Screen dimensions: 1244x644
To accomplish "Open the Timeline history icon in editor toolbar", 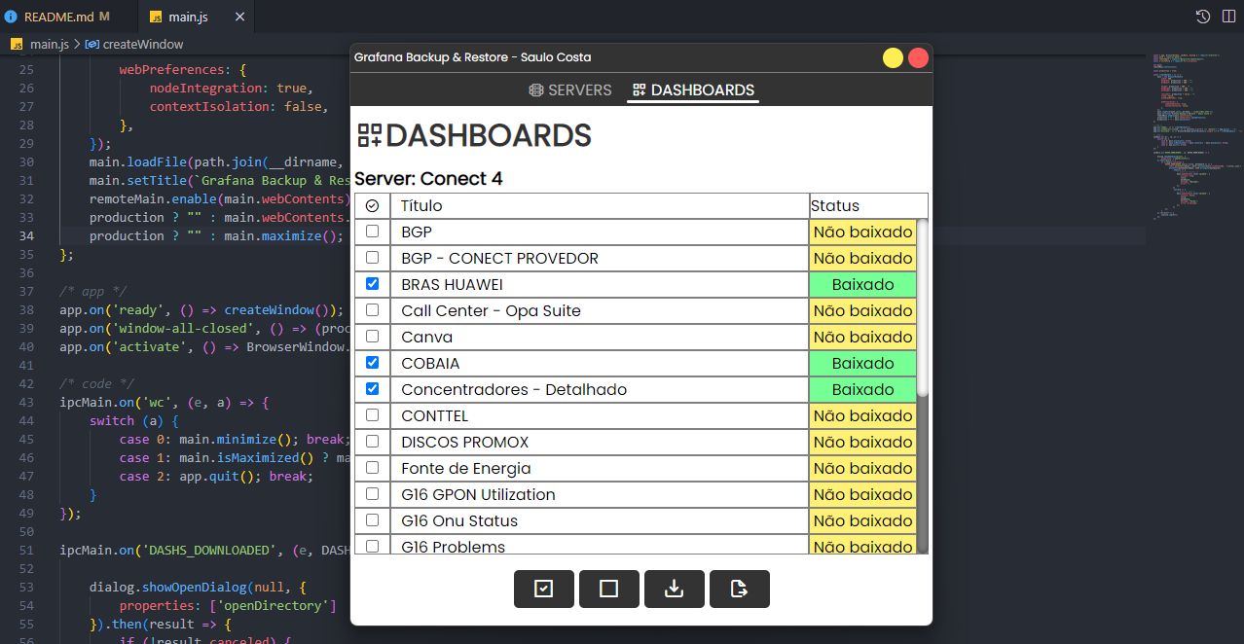I will click(1202, 17).
